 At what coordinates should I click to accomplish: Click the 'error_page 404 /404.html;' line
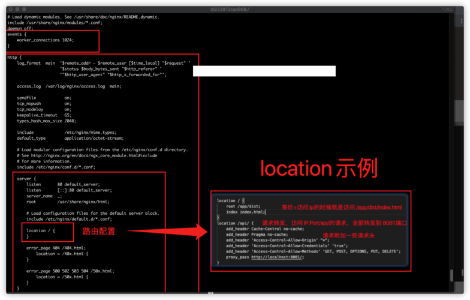click(x=56, y=248)
